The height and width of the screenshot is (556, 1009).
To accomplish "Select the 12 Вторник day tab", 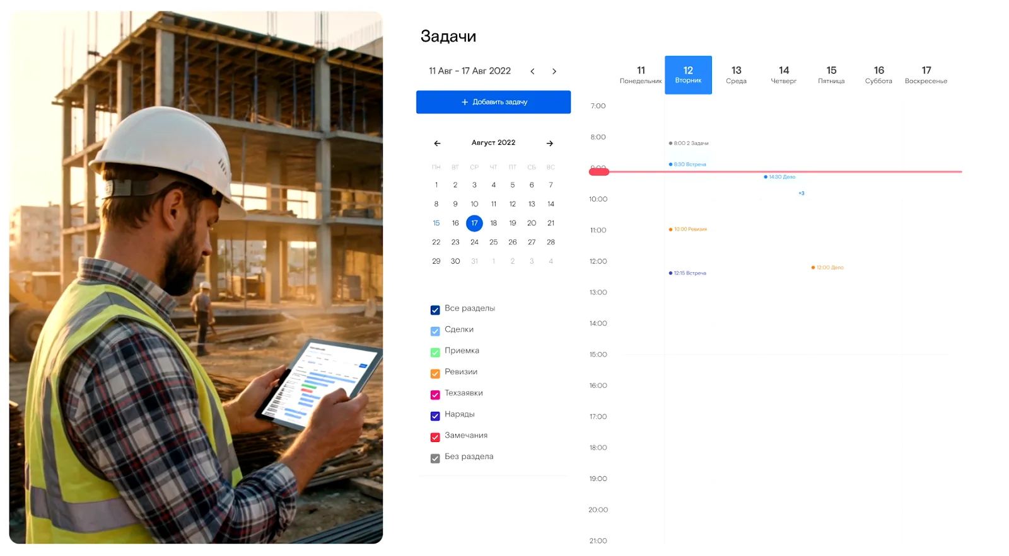I will coord(688,75).
